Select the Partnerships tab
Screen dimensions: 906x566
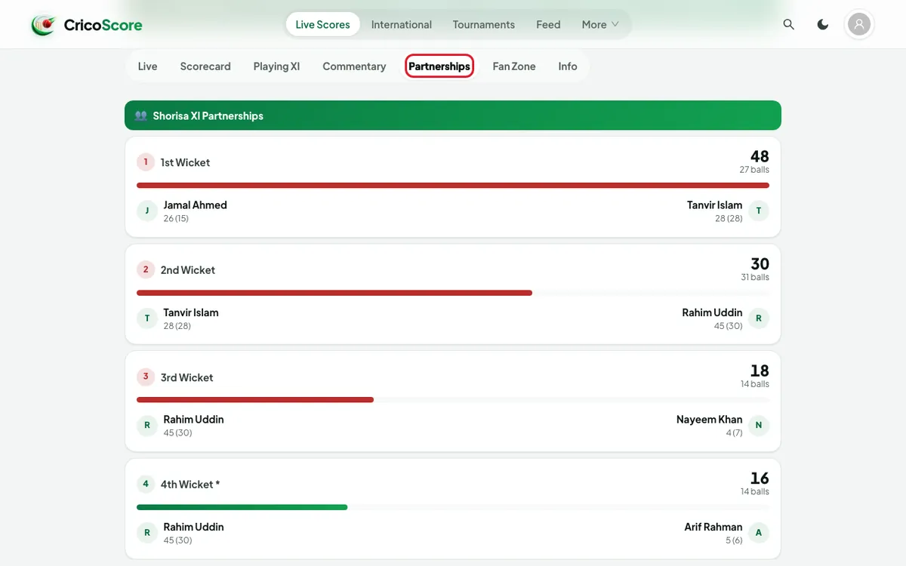439,66
